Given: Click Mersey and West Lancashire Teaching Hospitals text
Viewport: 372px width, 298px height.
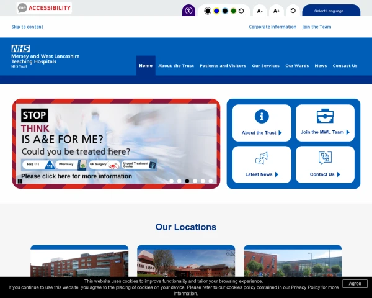Looking at the screenshot, I should tap(45, 59).
